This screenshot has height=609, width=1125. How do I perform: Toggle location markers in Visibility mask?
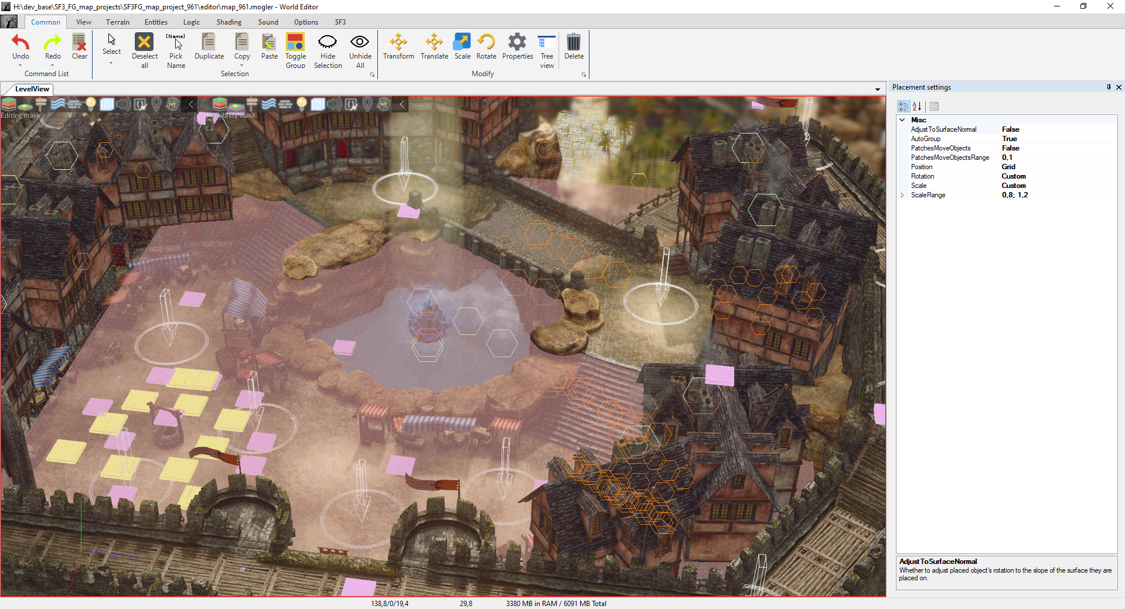click(x=367, y=104)
